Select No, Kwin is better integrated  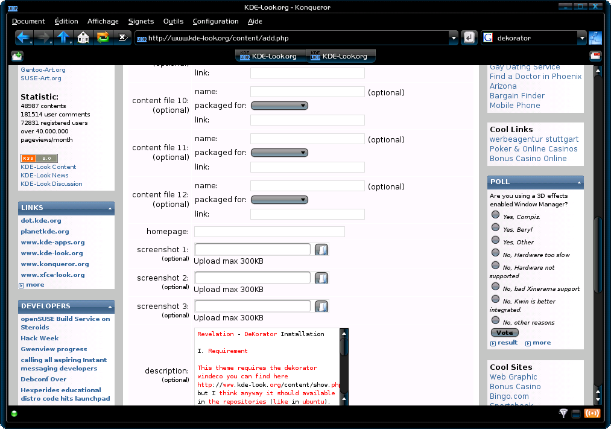pyautogui.click(x=495, y=299)
